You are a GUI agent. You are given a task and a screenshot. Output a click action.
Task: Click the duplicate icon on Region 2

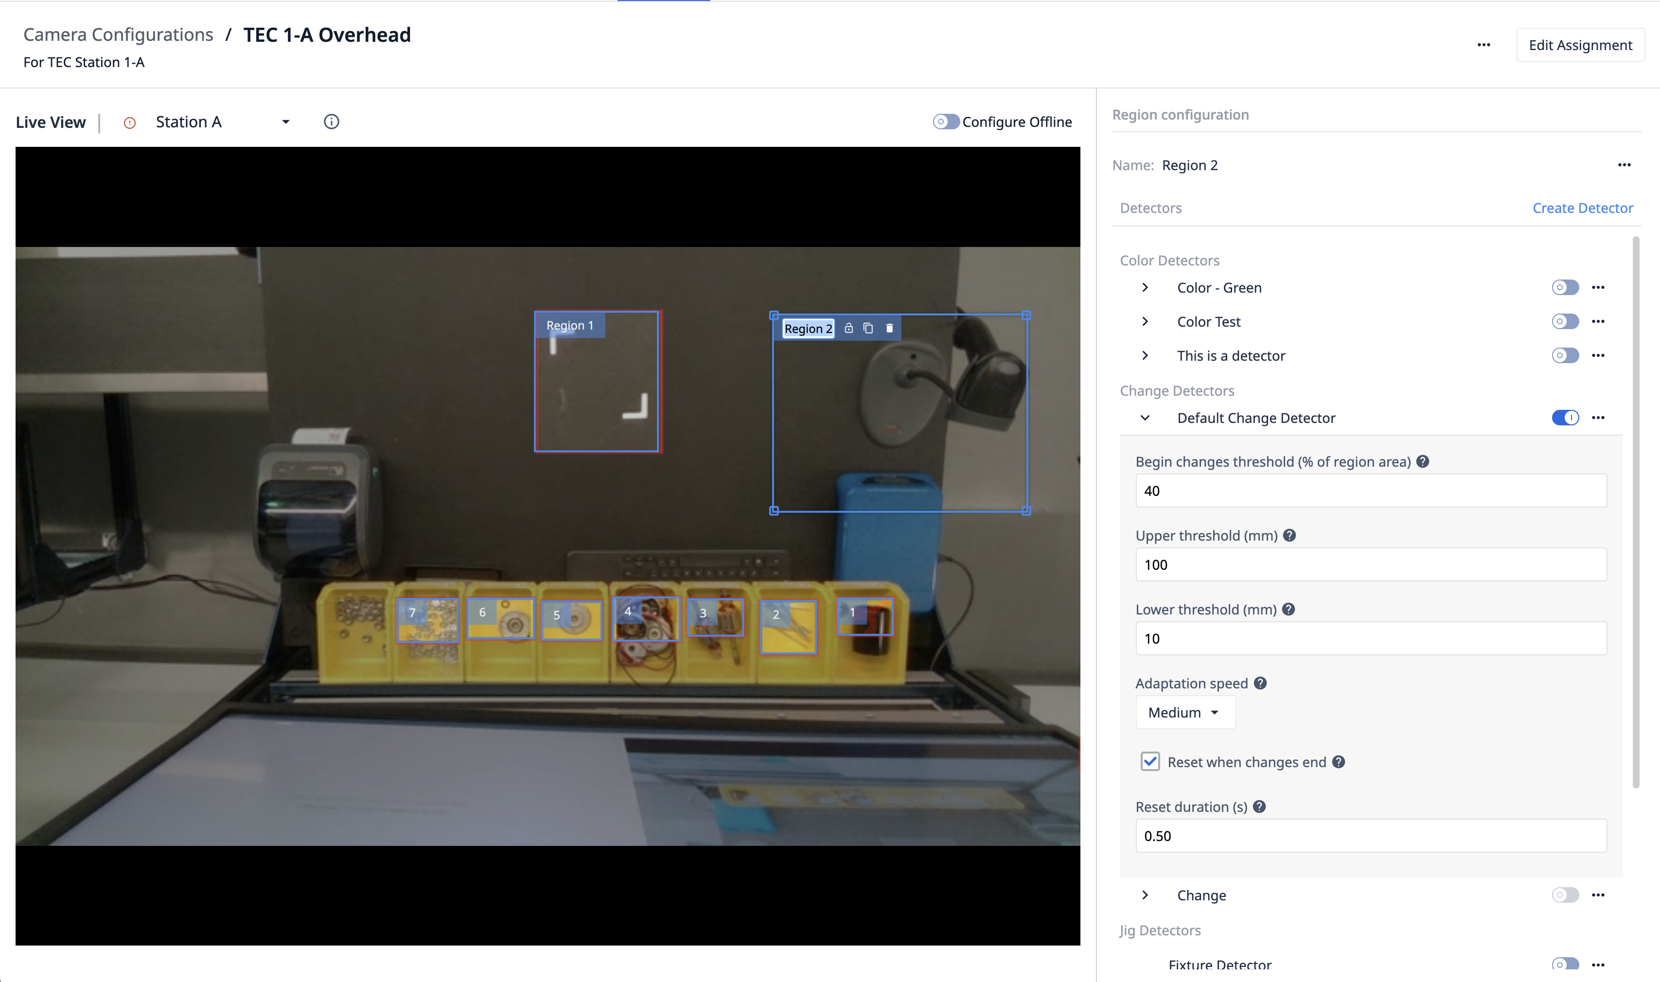click(868, 328)
